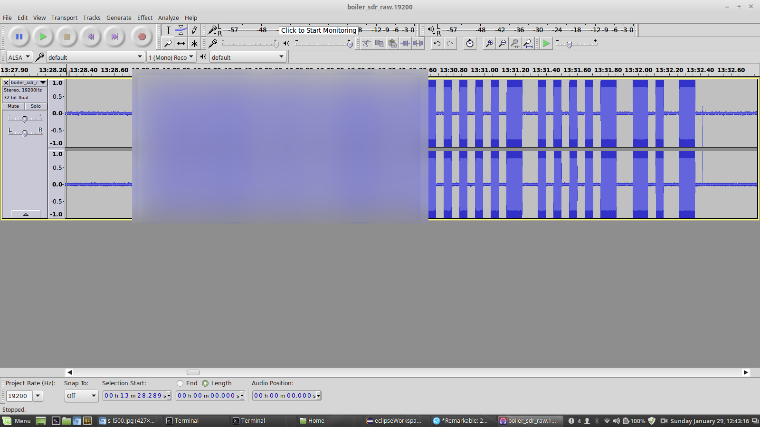Image resolution: width=760 pixels, height=427 pixels.
Task: Select the End radio button
Action: 180,383
